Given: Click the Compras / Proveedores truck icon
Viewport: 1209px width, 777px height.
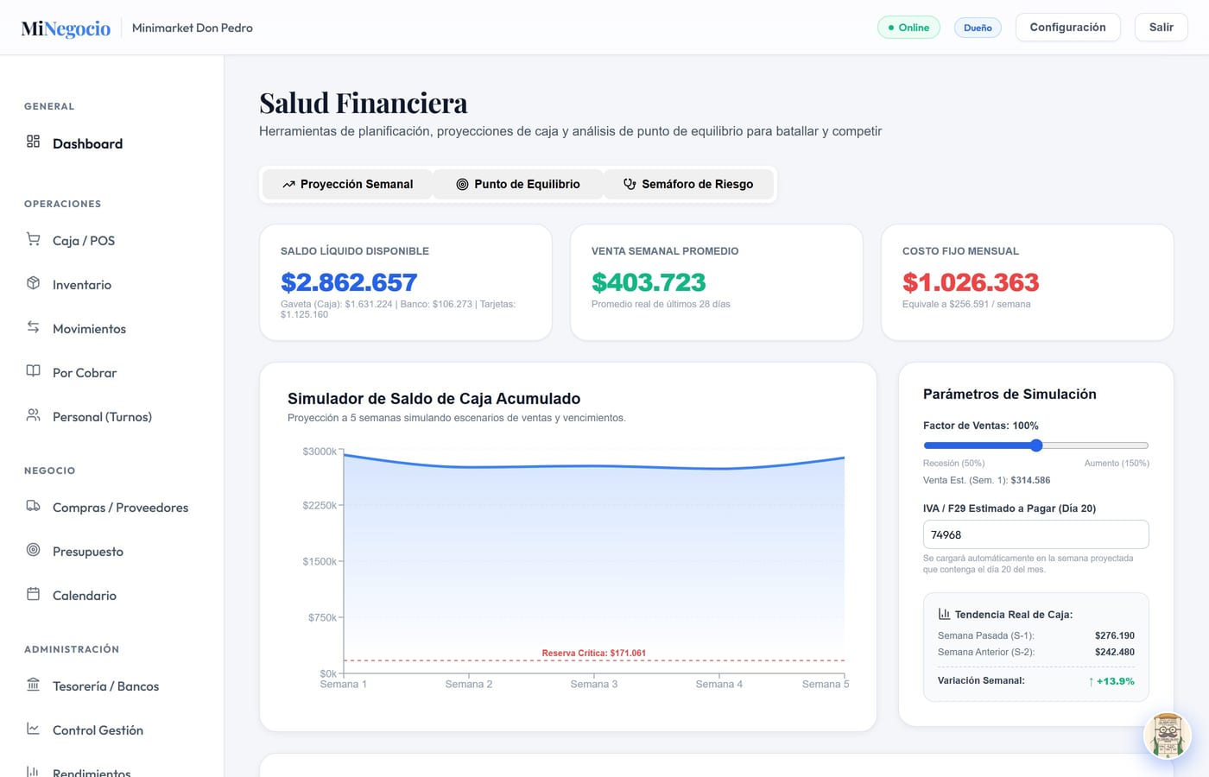Looking at the screenshot, I should coord(33,506).
